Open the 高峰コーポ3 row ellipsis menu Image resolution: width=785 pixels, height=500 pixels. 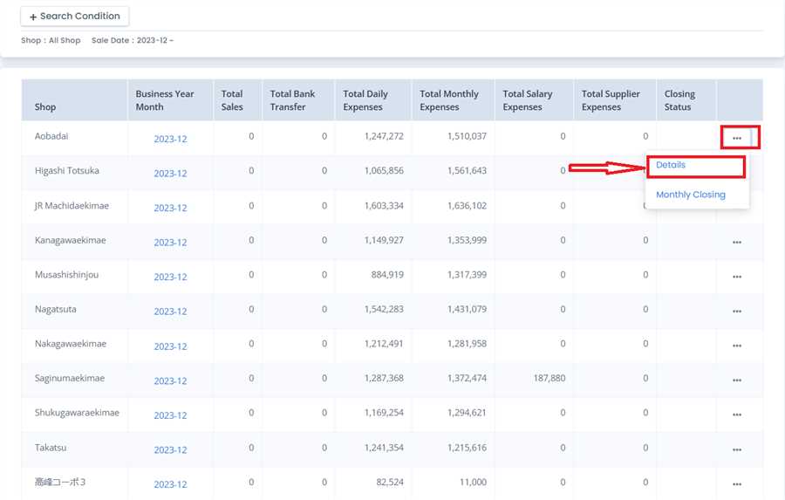pyautogui.click(x=737, y=484)
